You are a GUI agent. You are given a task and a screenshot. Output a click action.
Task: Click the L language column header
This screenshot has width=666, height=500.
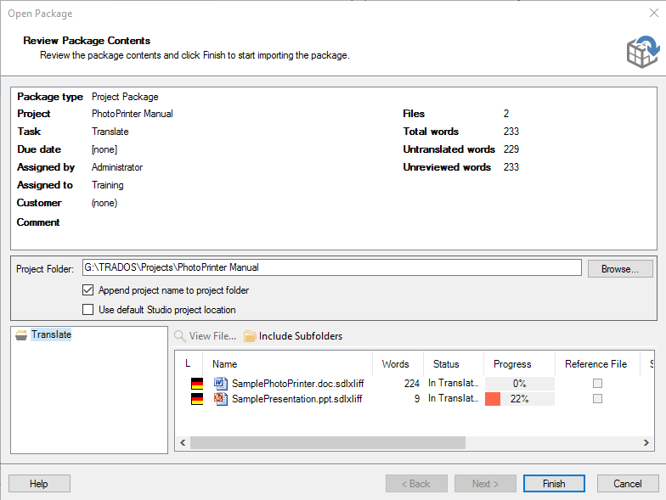(x=190, y=364)
